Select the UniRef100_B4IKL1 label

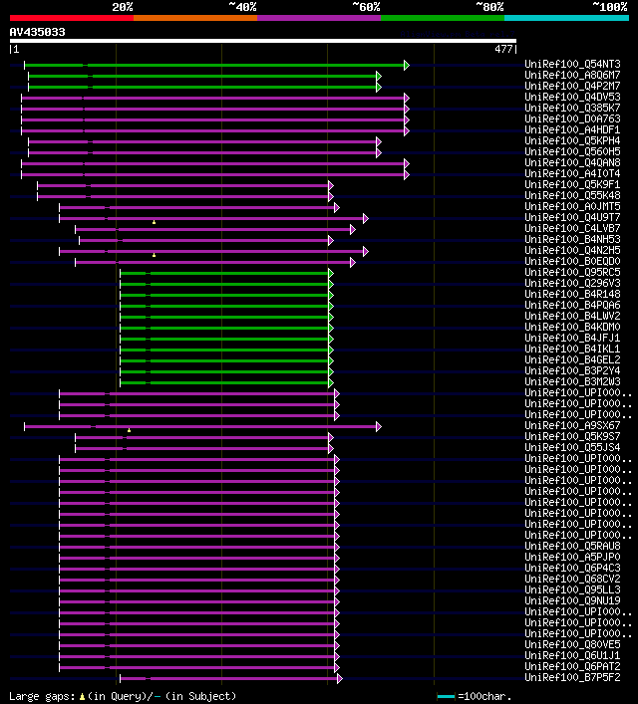572,349
